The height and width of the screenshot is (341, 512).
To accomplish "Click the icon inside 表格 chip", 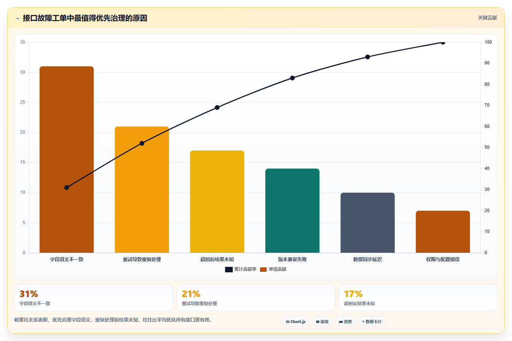I will tap(318, 322).
